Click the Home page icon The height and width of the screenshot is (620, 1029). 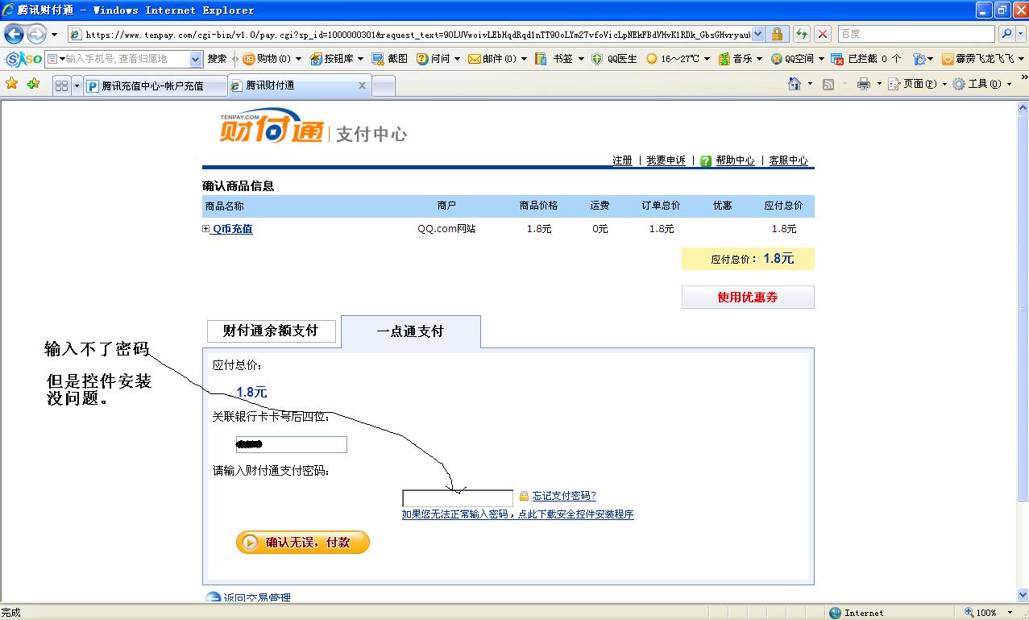click(795, 84)
